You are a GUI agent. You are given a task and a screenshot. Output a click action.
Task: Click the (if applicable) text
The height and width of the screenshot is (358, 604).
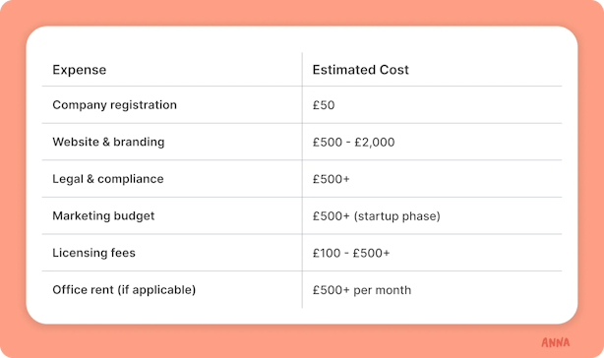156,290
